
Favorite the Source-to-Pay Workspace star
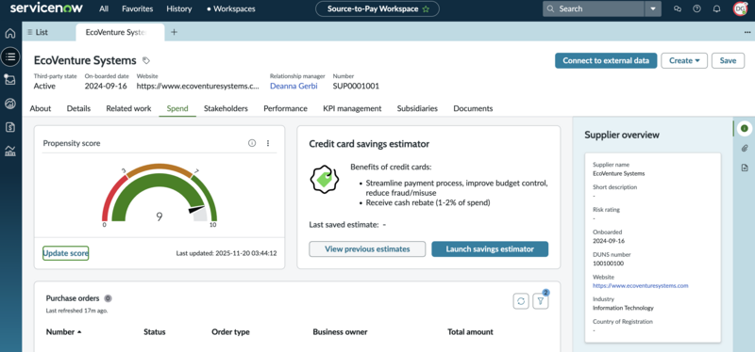426,8
